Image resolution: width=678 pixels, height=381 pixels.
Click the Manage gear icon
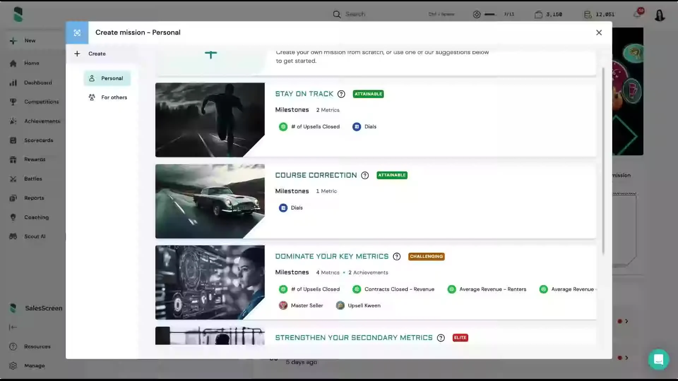[x=13, y=365]
